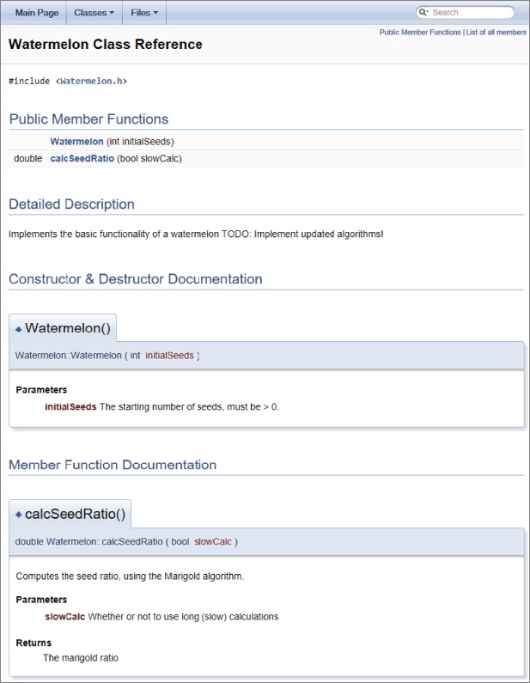Click the slowCalc parameter in function prototype

point(213,541)
